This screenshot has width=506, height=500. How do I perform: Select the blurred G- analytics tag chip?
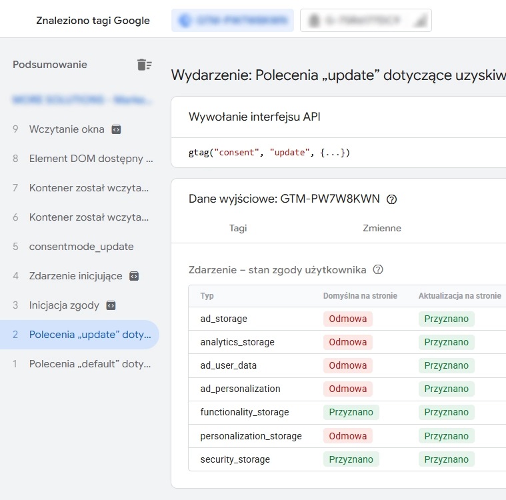(365, 21)
